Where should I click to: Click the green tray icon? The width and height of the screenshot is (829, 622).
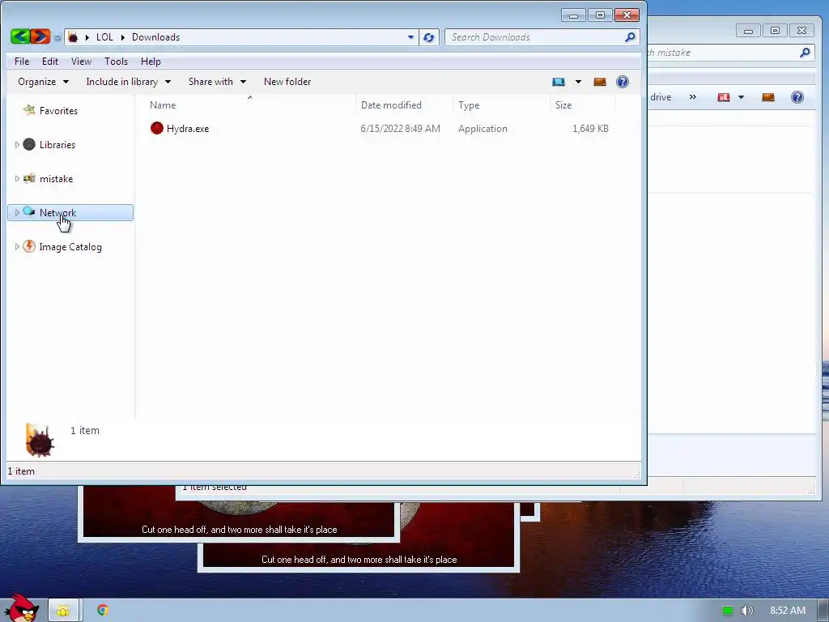coord(728,611)
